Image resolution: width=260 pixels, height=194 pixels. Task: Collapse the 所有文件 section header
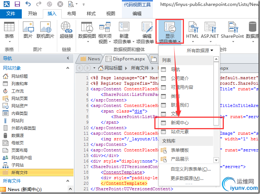68,181
